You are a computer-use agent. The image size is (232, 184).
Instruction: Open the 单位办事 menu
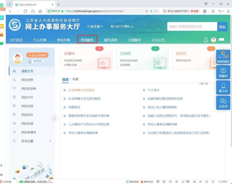(x=63, y=40)
